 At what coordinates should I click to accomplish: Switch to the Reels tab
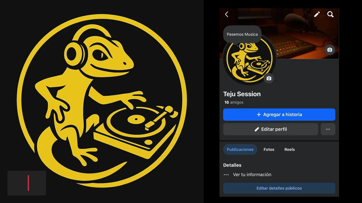click(x=290, y=149)
